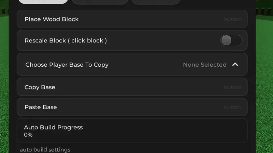Click the button hint on Paste Base row
This screenshot has height=153, width=273.
point(232,107)
